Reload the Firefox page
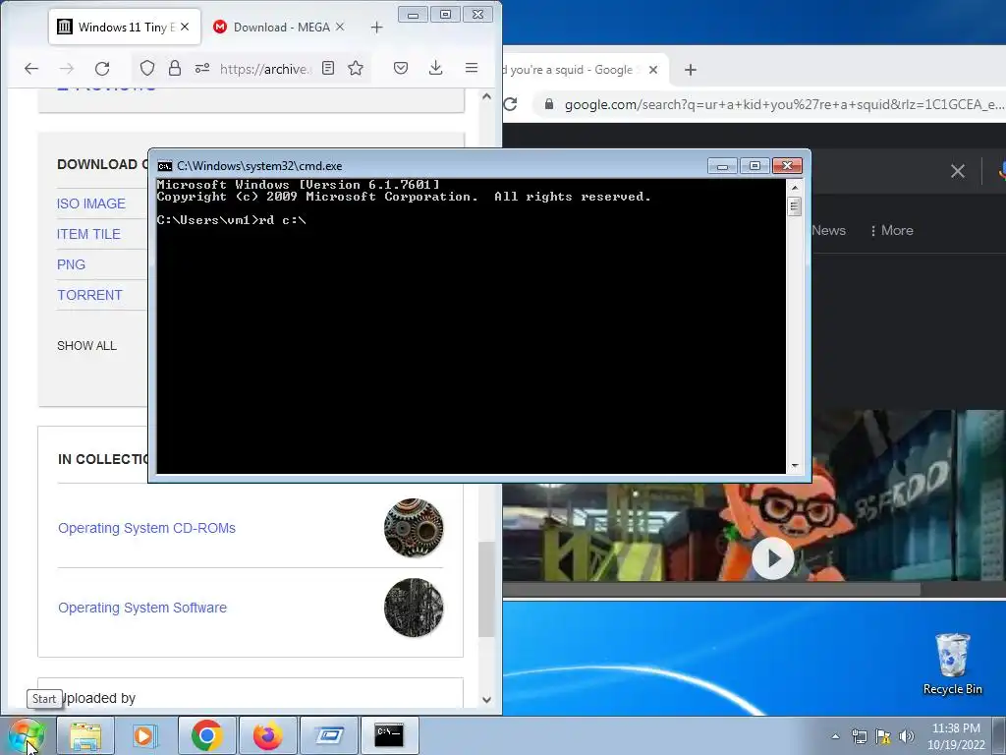 click(x=102, y=68)
